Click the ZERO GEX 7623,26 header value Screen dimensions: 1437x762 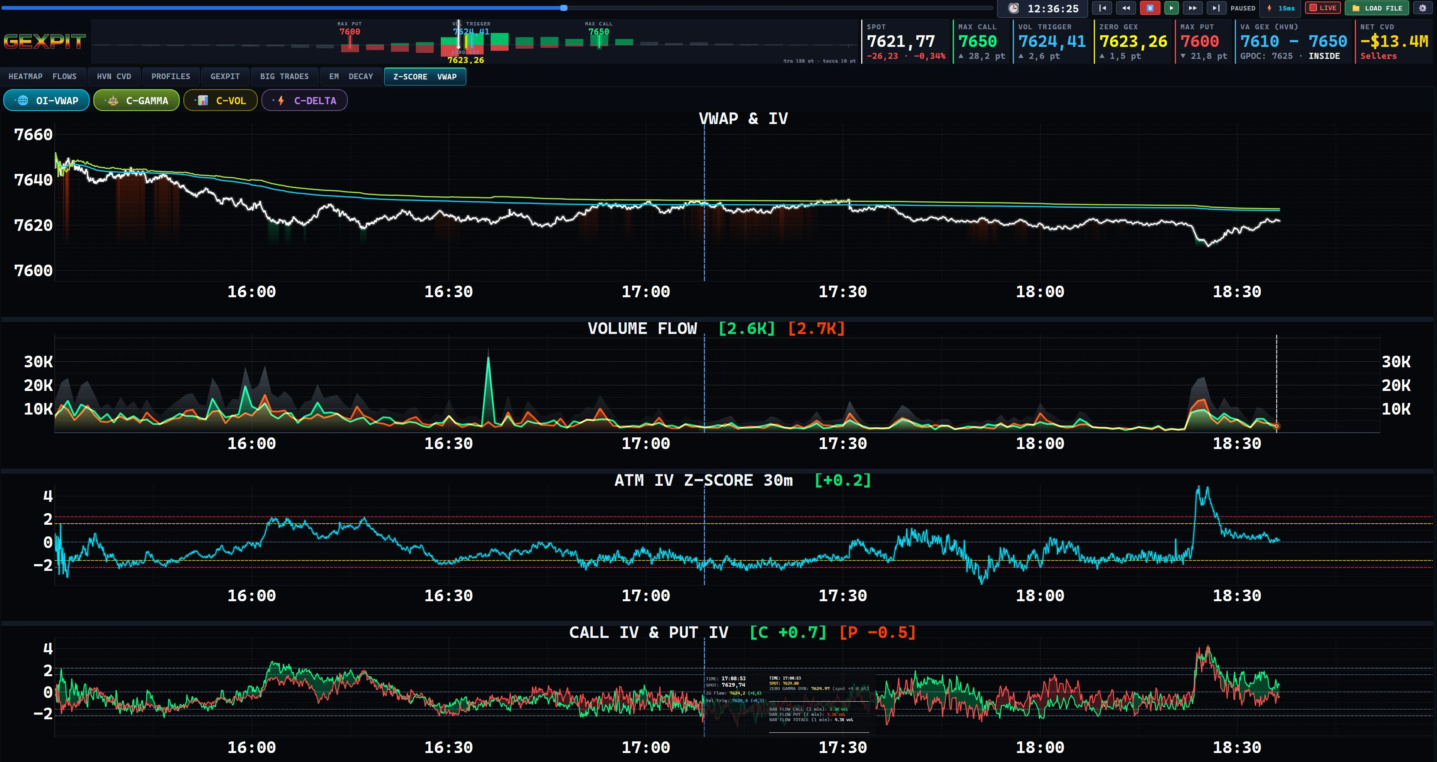[x=1133, y=41]
